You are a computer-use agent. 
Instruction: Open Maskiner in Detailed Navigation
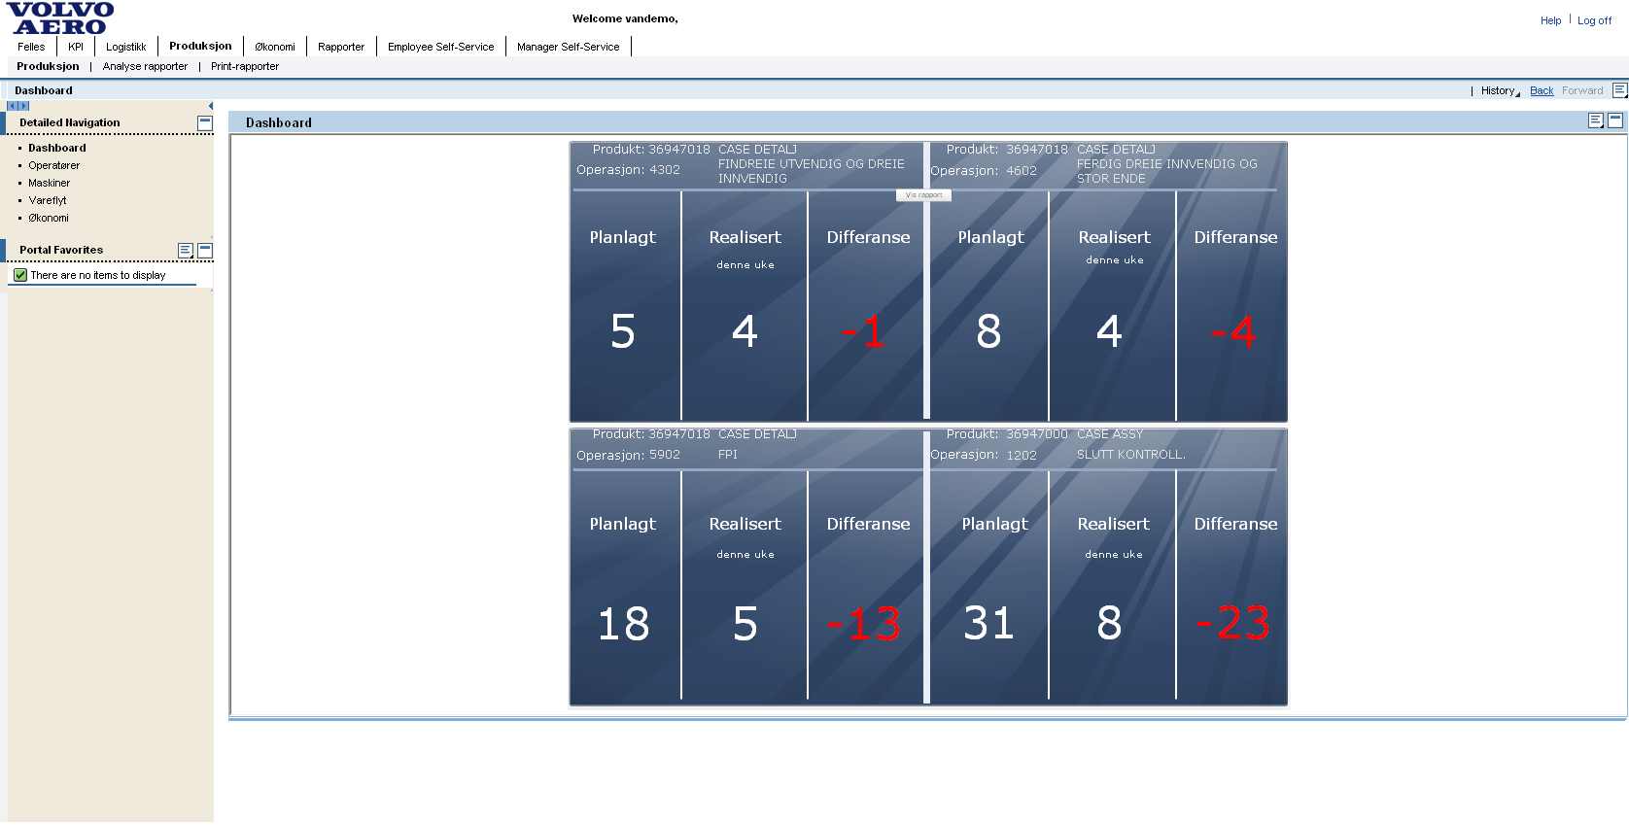[x=49, y=183]
